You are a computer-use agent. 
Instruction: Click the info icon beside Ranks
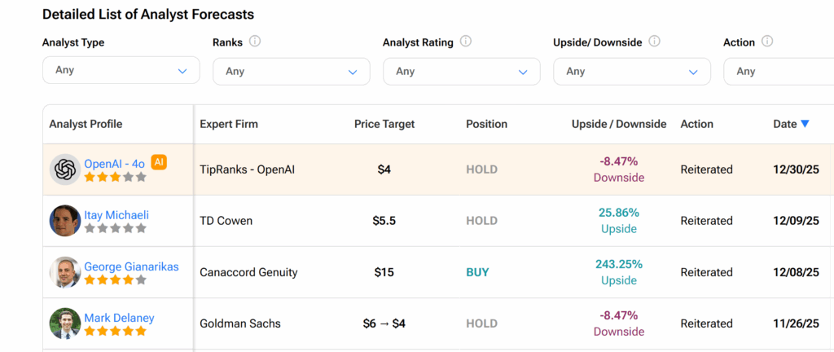[255, 42]
